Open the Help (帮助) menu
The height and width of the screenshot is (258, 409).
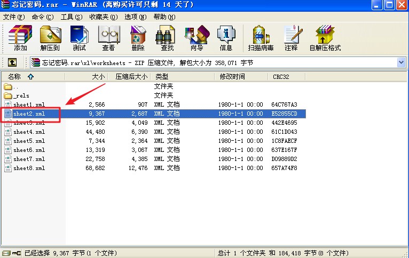point(164,17)
